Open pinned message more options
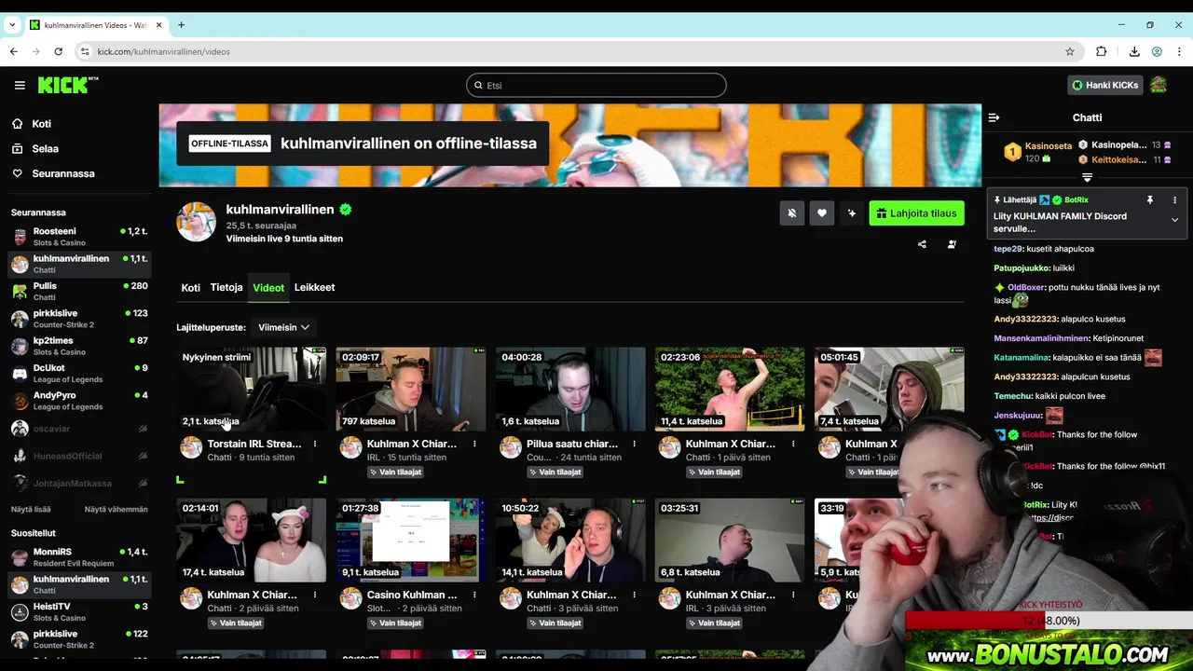1193x671 pixels. point(1174,200)
